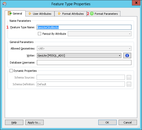Click the General tab's table arrow icon
This screenshot has height=130, width=142.
[10, 13]
